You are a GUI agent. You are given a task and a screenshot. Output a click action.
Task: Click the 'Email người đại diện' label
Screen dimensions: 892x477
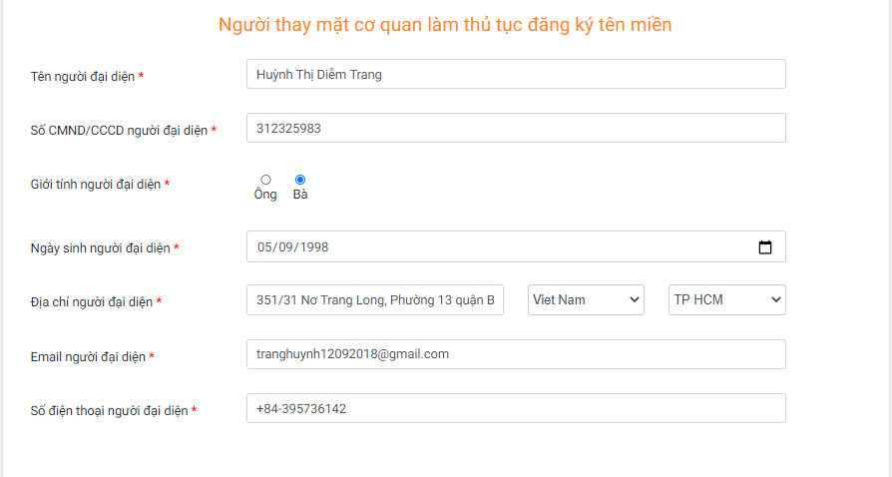click(x=88, y=357)
